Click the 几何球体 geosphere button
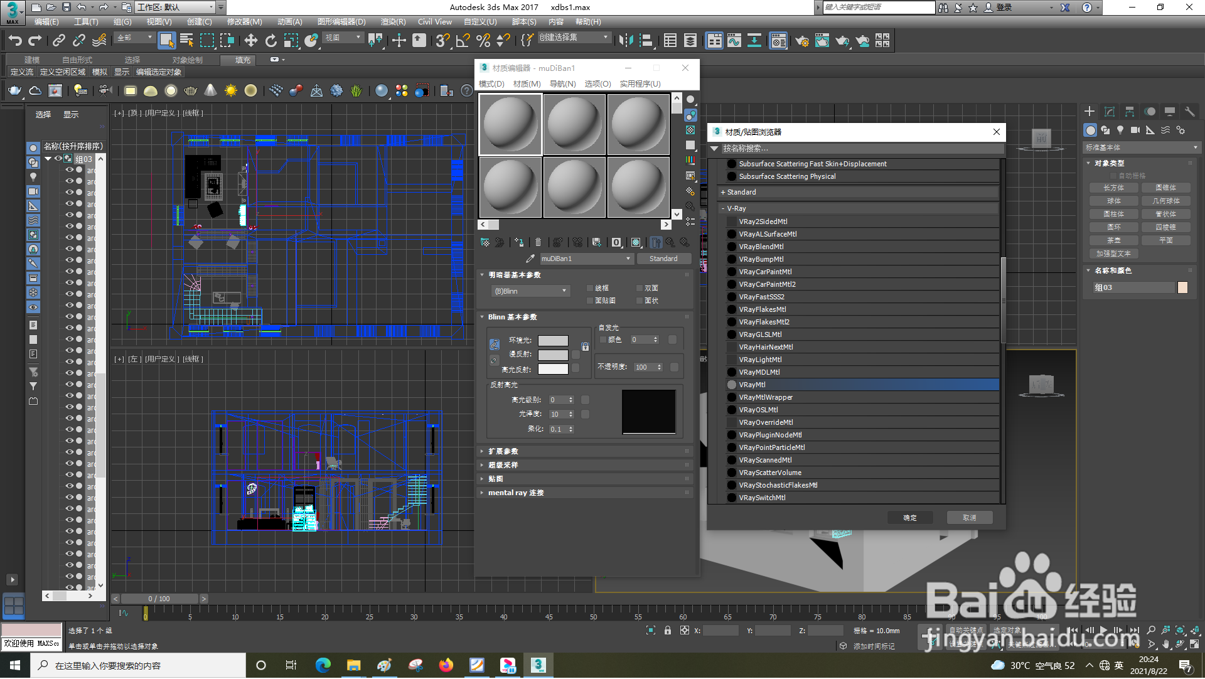 click(1165, 201)
